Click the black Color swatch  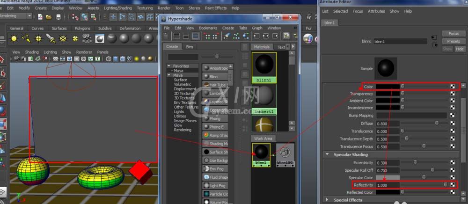click(388, 87)
